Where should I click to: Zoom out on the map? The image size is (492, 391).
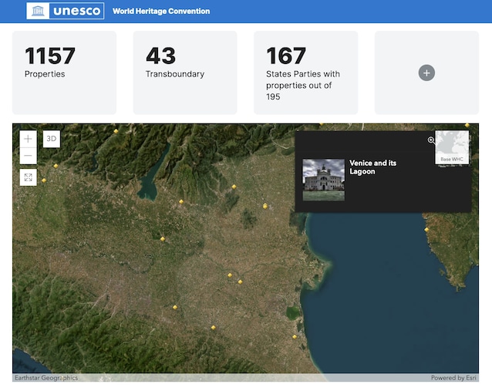(29, 156)
